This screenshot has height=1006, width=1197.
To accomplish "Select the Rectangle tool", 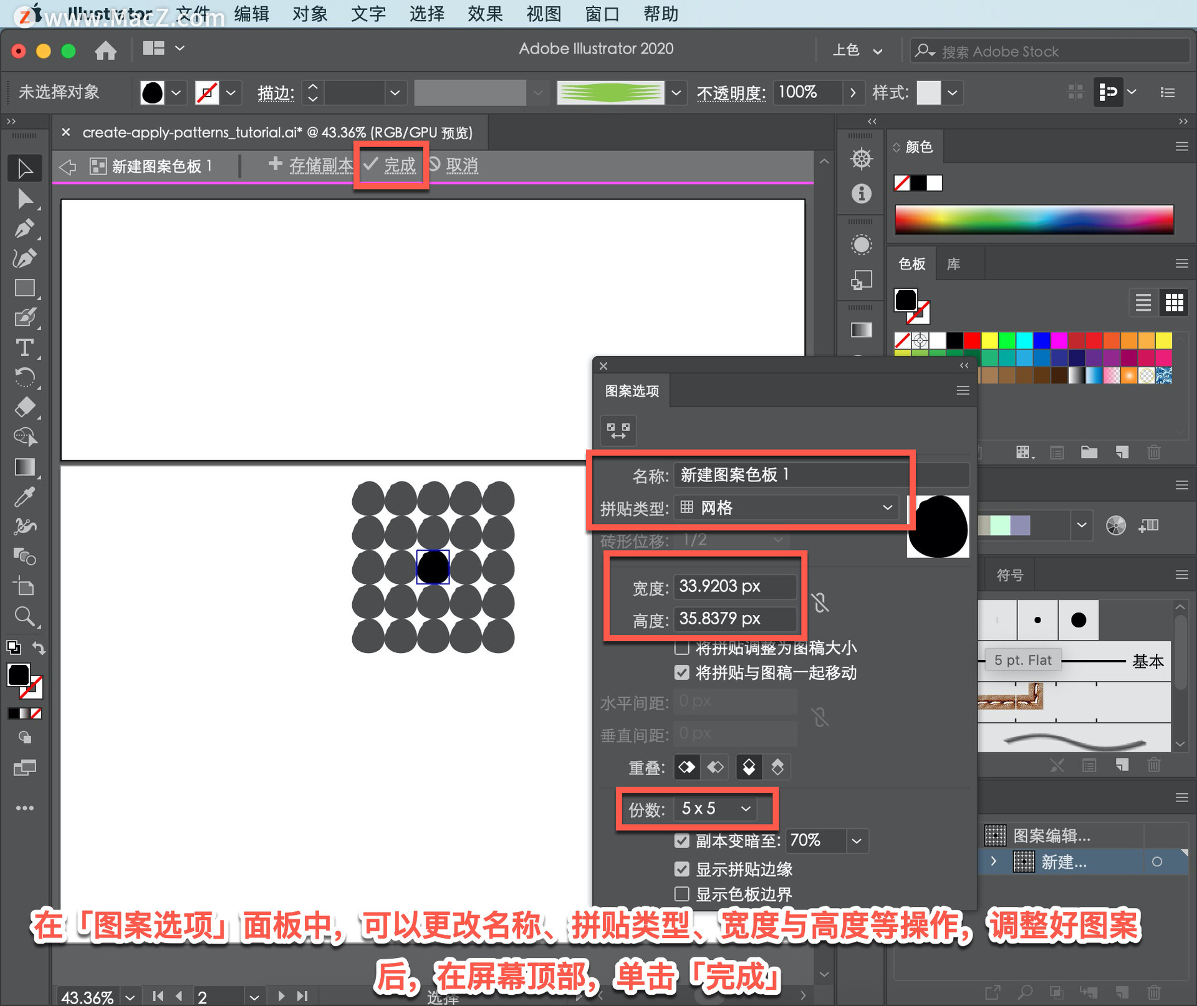I will 24,288.
